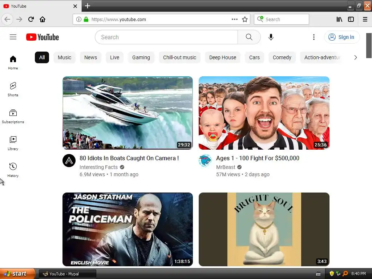This screenshot has width=372, height=279.
Task: Select YouTube - Mypal taskbar button
Action: pyautogui.click(x=67, y=274)
